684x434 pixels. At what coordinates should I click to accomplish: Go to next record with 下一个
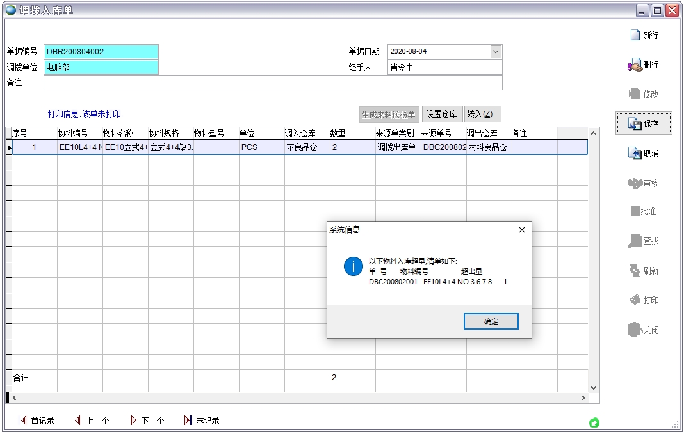(147, 421)
